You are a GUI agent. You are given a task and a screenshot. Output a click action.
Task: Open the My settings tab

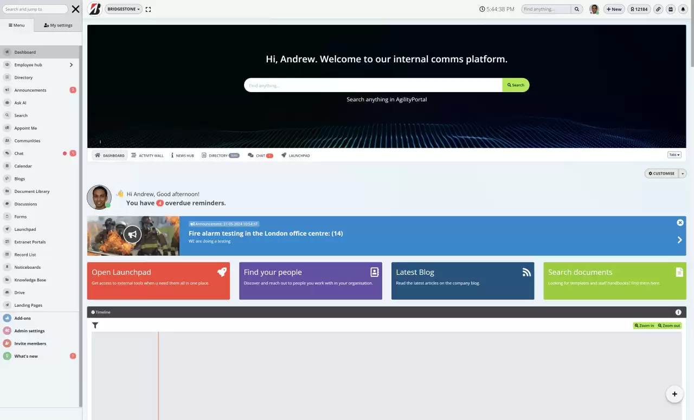pyautogui.click(x=58, y=25)
